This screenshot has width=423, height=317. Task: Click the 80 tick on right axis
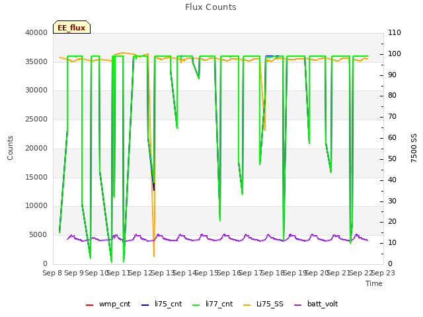pos(392,95)
